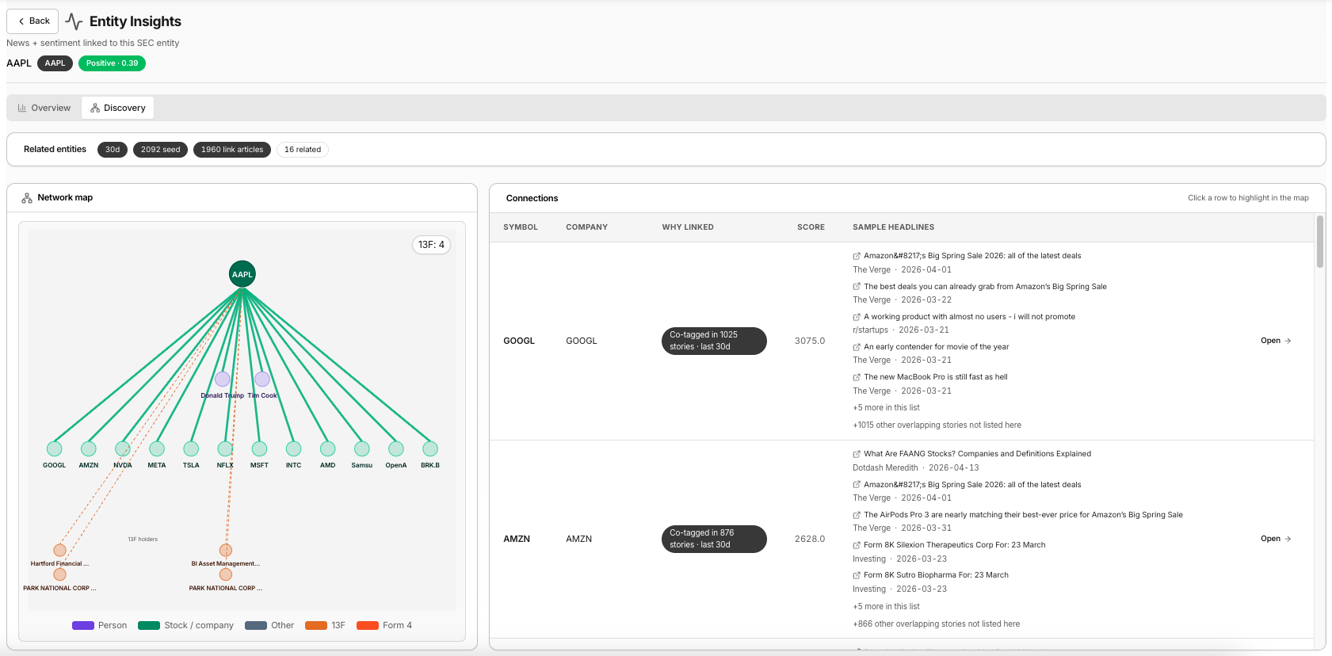
Task: Switch to the Overview tab
Action: (x=44, y=108)
